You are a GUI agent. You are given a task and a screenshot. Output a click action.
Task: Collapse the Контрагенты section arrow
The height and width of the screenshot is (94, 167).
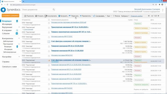(x=19, y=38)
